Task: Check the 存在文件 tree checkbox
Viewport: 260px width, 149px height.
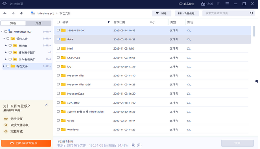Action: (8, 66)
